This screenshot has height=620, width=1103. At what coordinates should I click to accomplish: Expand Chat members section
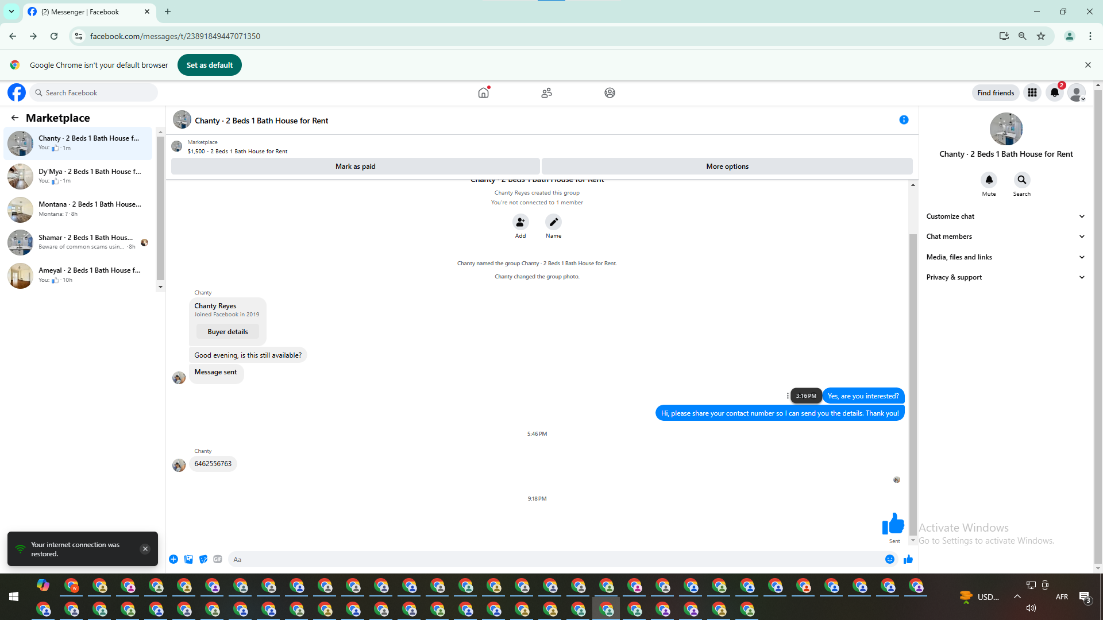(x=1006, y=237)
